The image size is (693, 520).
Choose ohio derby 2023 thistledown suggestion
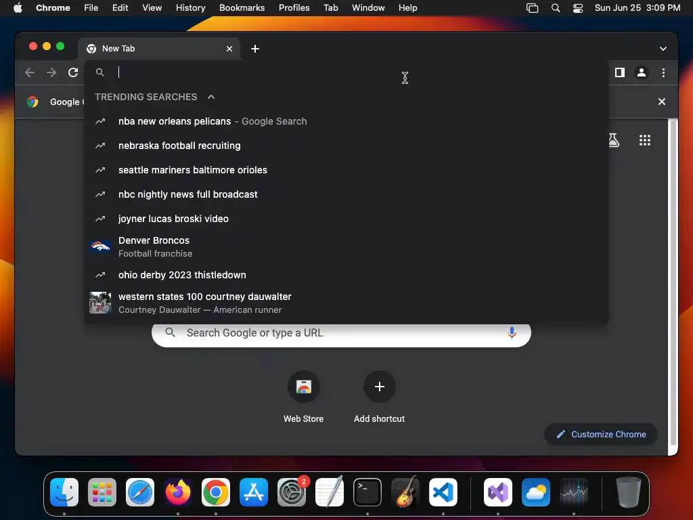click(x=346, y=275)
